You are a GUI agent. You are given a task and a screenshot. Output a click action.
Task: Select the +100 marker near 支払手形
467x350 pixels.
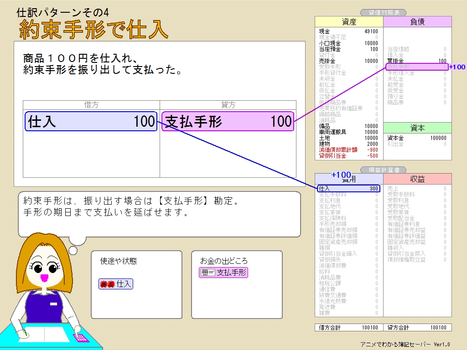click(x=457, y=67)
